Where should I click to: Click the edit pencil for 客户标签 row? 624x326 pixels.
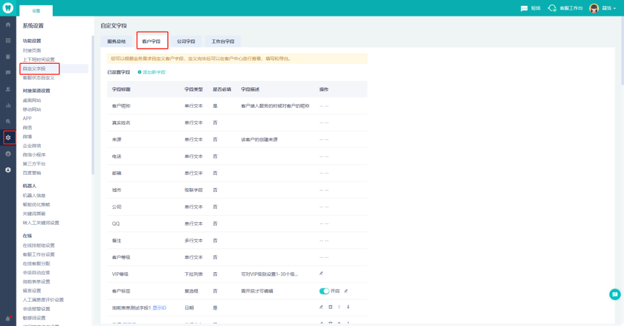click(x=346, y=291)
